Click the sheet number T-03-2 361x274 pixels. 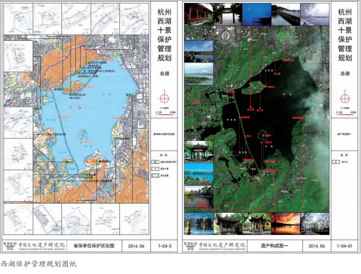point(165,246)
